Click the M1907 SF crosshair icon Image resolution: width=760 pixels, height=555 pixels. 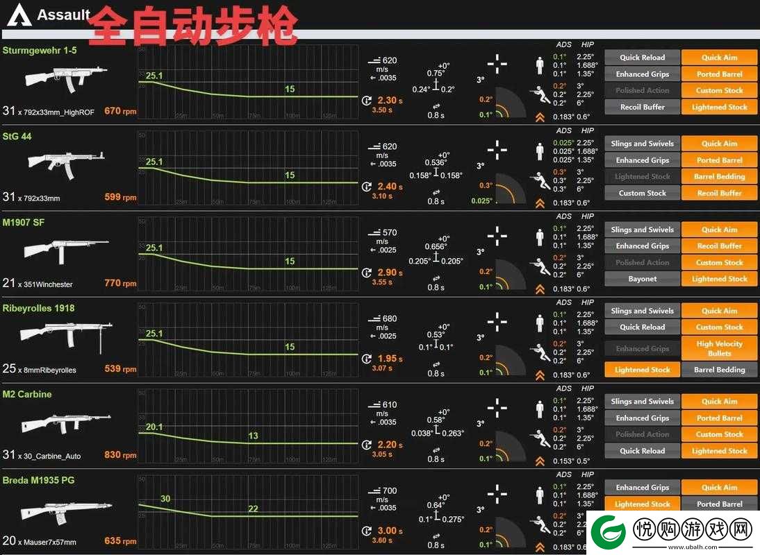click(x=497, y=236)
